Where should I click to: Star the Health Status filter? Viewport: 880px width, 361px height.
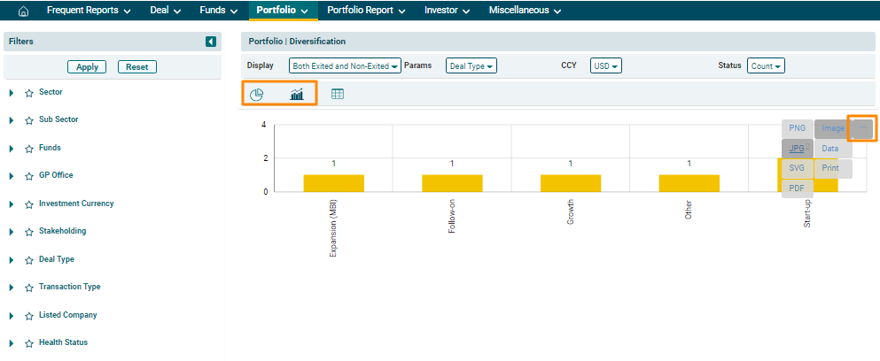pos(29,343)
